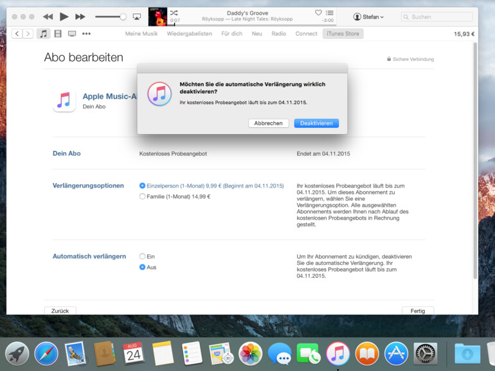
Task: Open the Radio tab
Action: tap(279, 34)
